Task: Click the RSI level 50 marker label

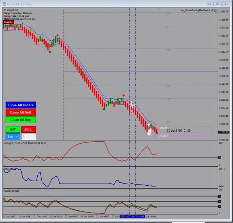Action: (220, 202)
